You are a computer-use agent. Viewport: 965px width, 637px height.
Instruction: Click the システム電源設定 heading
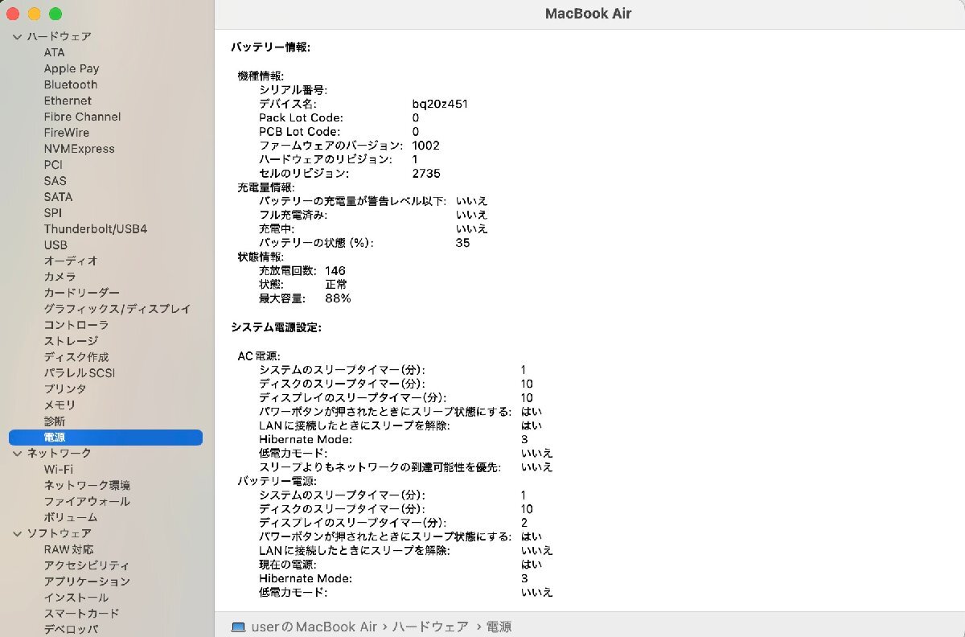tap(276, 327)
